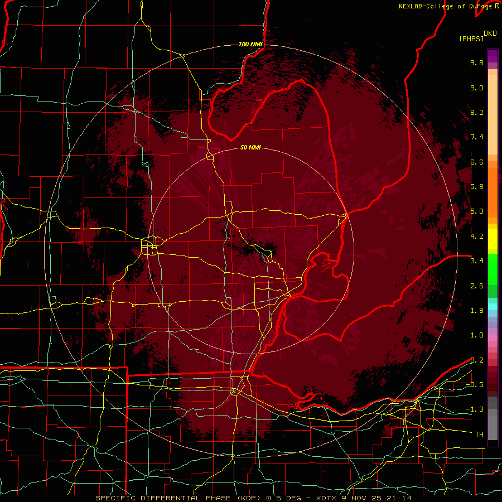This screenshot has width=502, height=502.
Task: Click the 50 NMI range ring label
Action: point(250,147)
